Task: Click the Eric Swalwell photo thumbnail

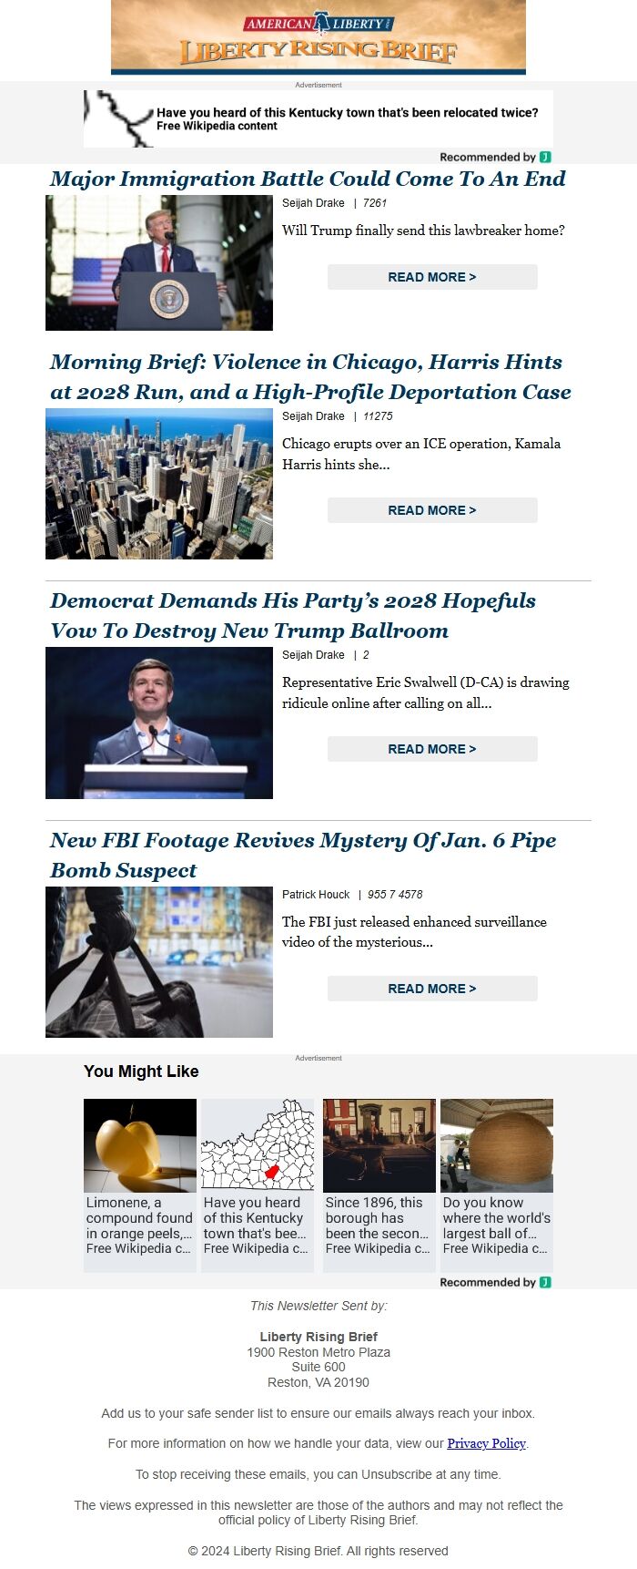Action: (159, 723)
